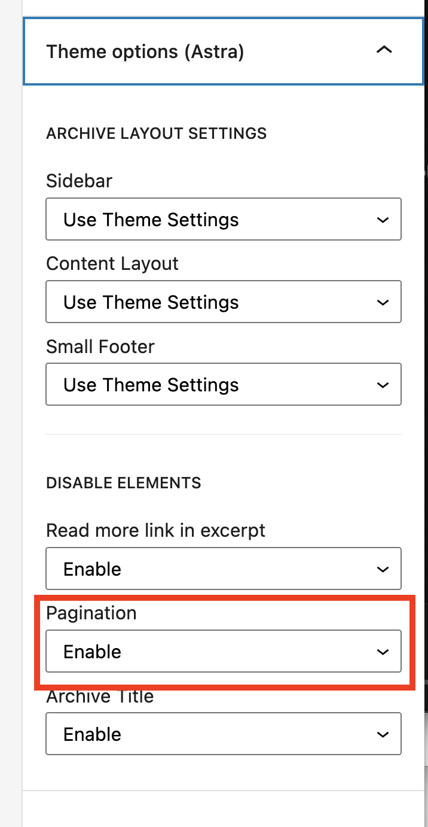
Task: Click the down arrow in Pagination select
Action: (383, 652)
